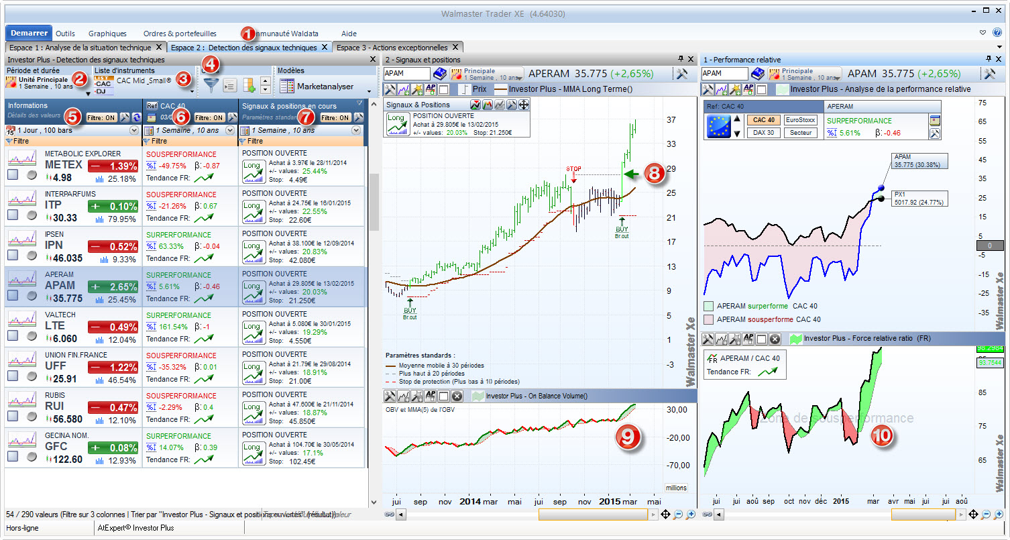The width and height of the screenshot is (1010, 540).
Task: Click the refresh arrows icon in the Informations header
Action: (x=136, y=117)
